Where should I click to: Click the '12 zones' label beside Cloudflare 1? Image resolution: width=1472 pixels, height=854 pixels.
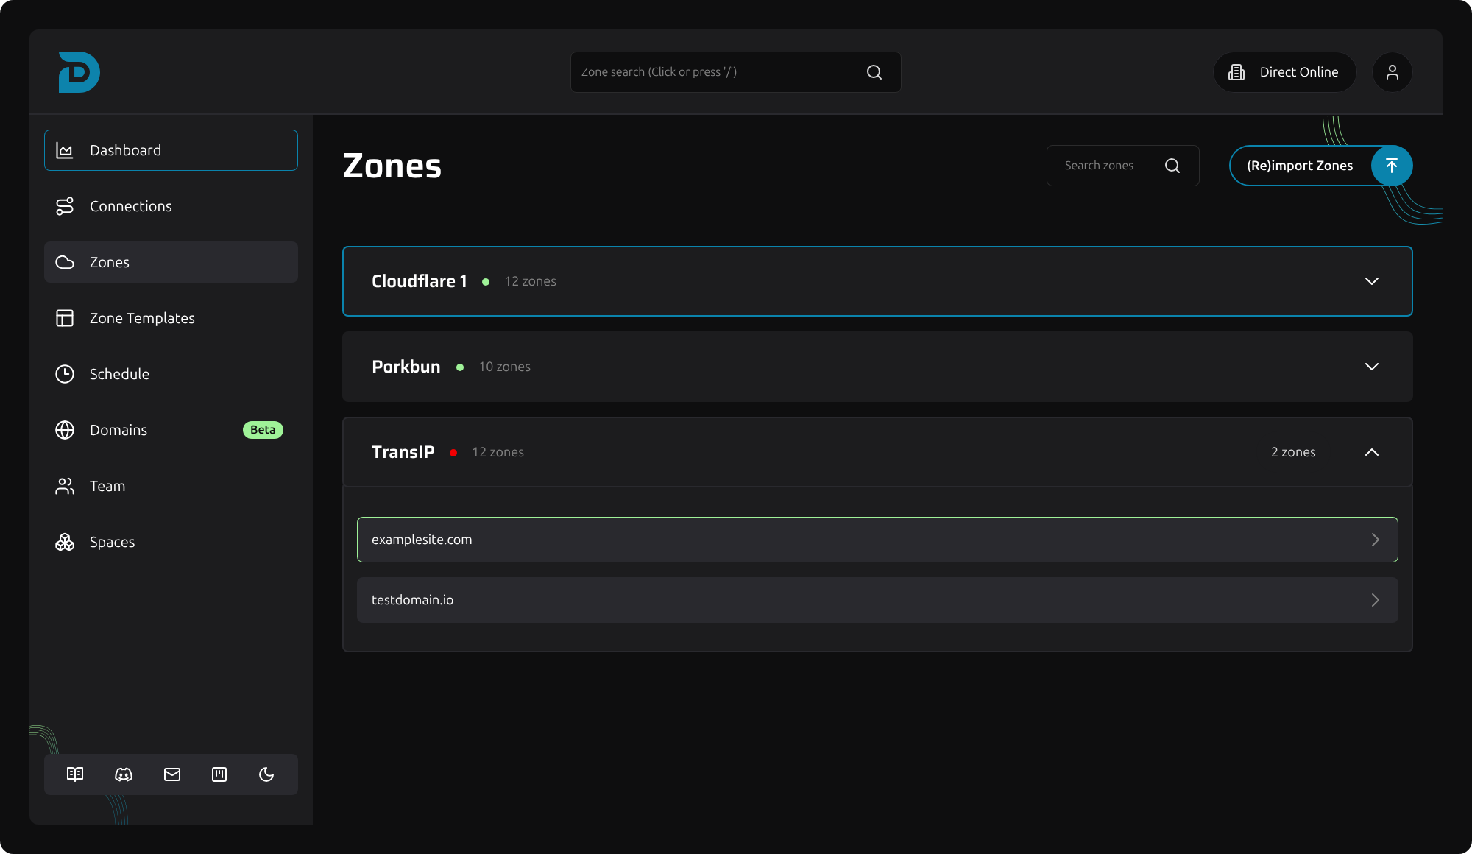[x=530, y=281]
